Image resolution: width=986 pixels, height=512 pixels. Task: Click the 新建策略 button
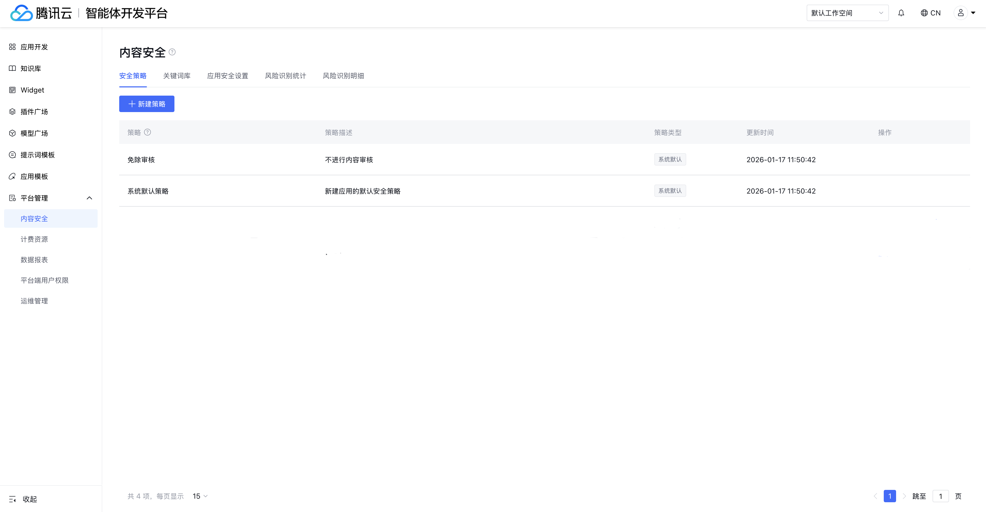(x=147, y=104)
